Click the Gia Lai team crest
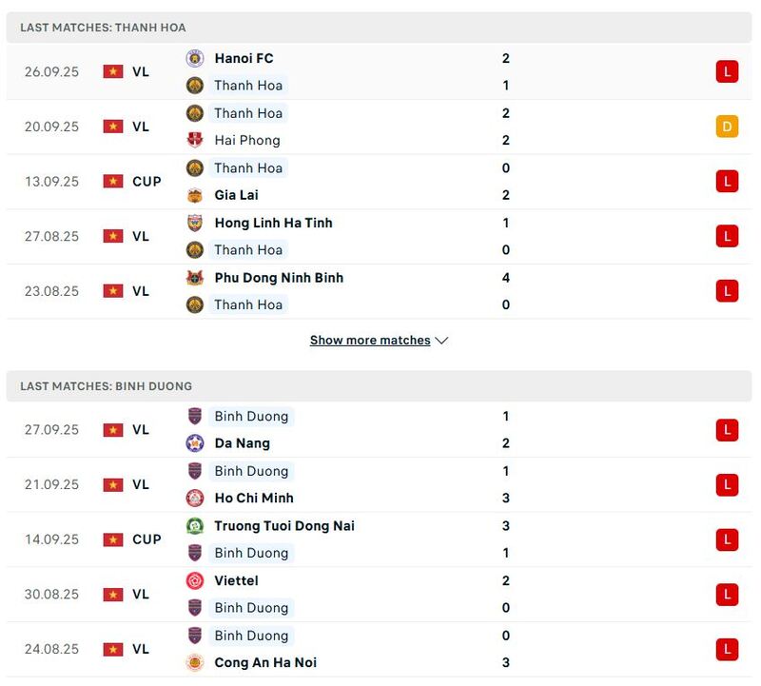This screenshot has width=761, height=686. (x=195, y=195)
